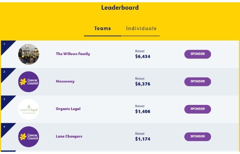Screen dimensions: 240x154
Task: Sponsor the Organic Legal team
Action: (198, 109)
